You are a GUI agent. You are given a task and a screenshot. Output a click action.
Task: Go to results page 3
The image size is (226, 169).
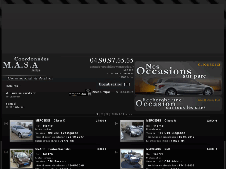(x=107, y=114)
